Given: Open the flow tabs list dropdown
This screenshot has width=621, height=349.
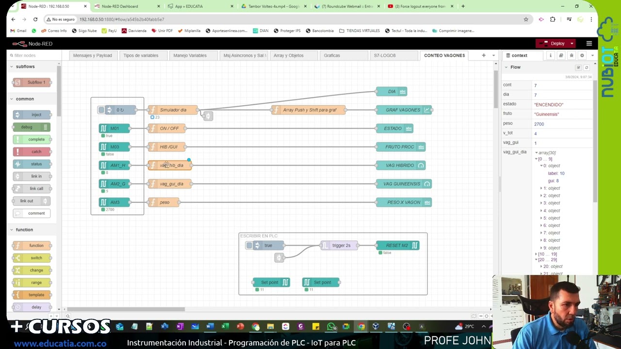Looking at the screenshot, I should pos(493,55).
